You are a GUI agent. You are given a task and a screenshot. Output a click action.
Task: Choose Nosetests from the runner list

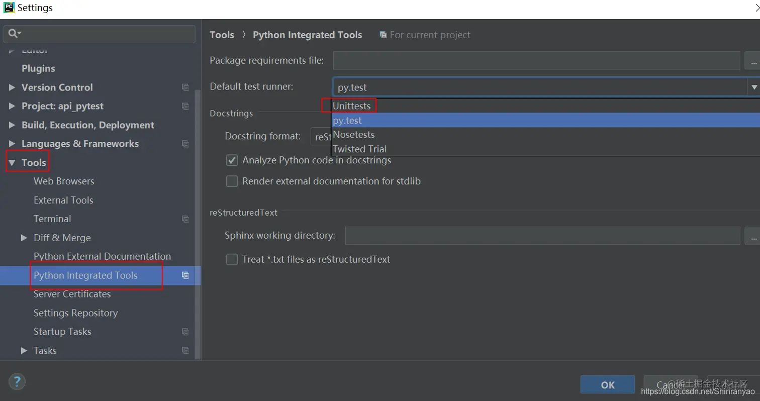tap(546, 135)
